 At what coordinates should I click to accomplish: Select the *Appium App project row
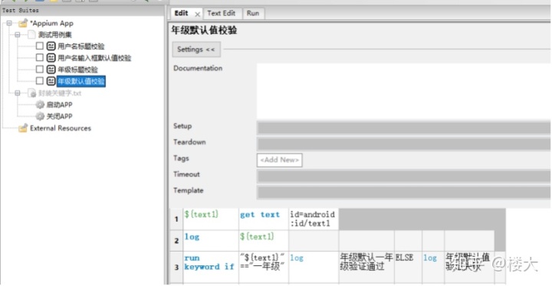pyautogui.click(x=52, y=23)
